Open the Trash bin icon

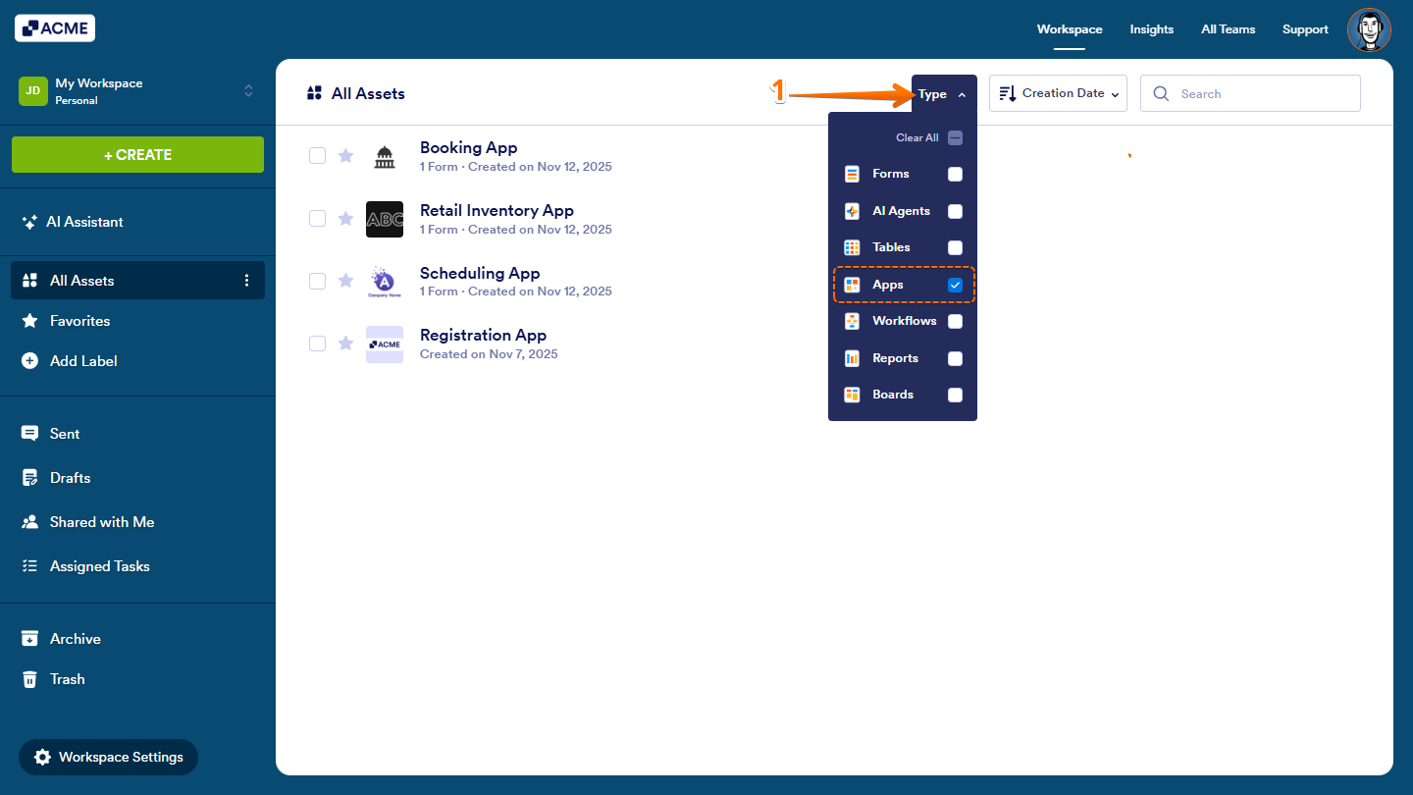click(29, 678)
